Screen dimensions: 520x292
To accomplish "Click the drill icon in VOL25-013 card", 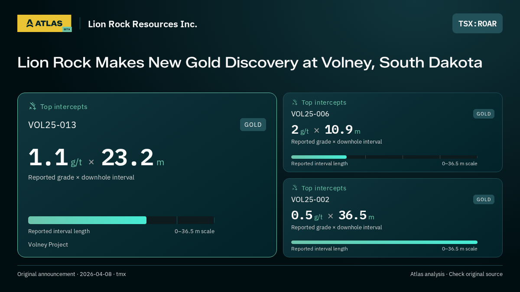I will coord(32,106).
